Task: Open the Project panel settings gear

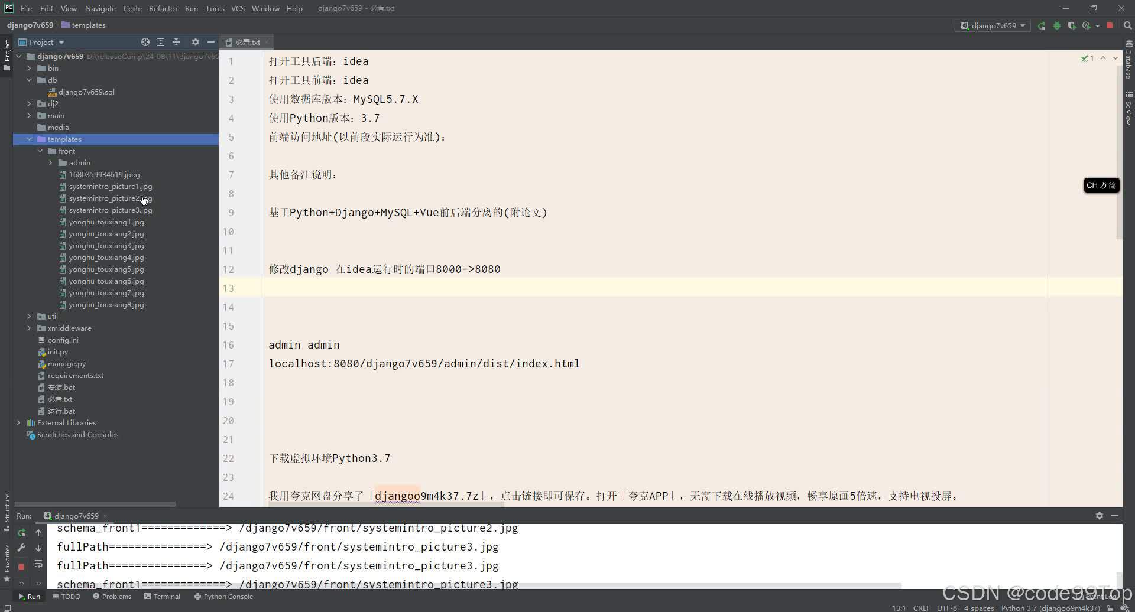Action: 195,42
